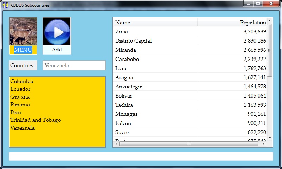Select the Bolivar row

click(190, 96)
